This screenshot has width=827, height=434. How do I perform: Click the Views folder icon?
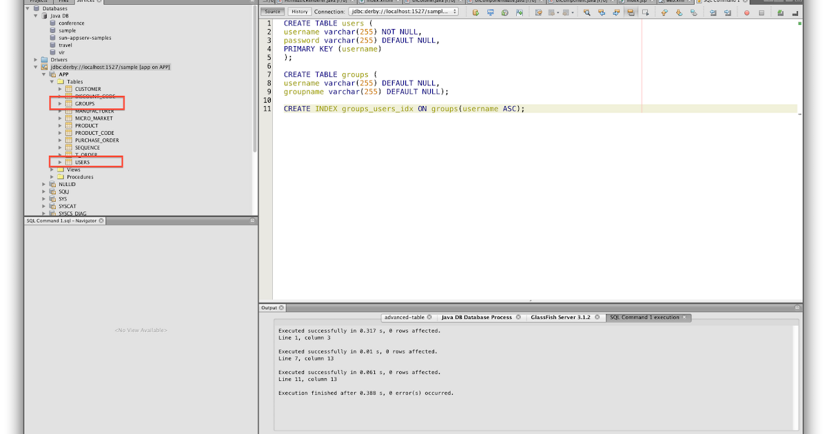click(61, 169)
